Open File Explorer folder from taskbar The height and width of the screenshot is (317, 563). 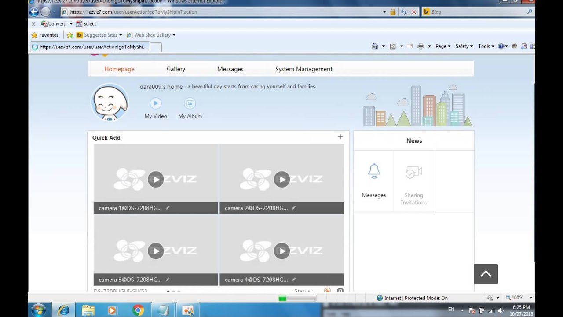click(x=88, y=310)
